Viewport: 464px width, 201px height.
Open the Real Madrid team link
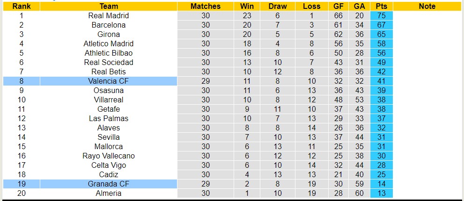[x=109, y=15]
